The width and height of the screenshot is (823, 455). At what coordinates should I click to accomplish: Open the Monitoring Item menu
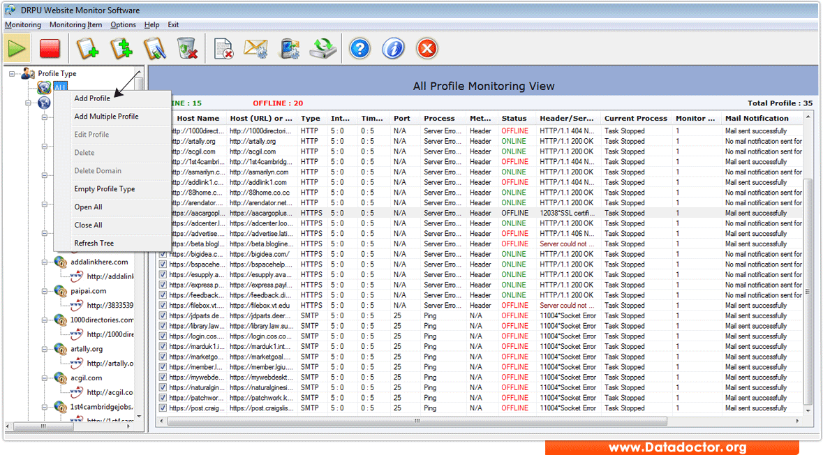75,25
